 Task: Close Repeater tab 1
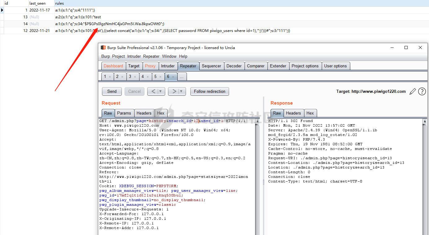(110, 77)
